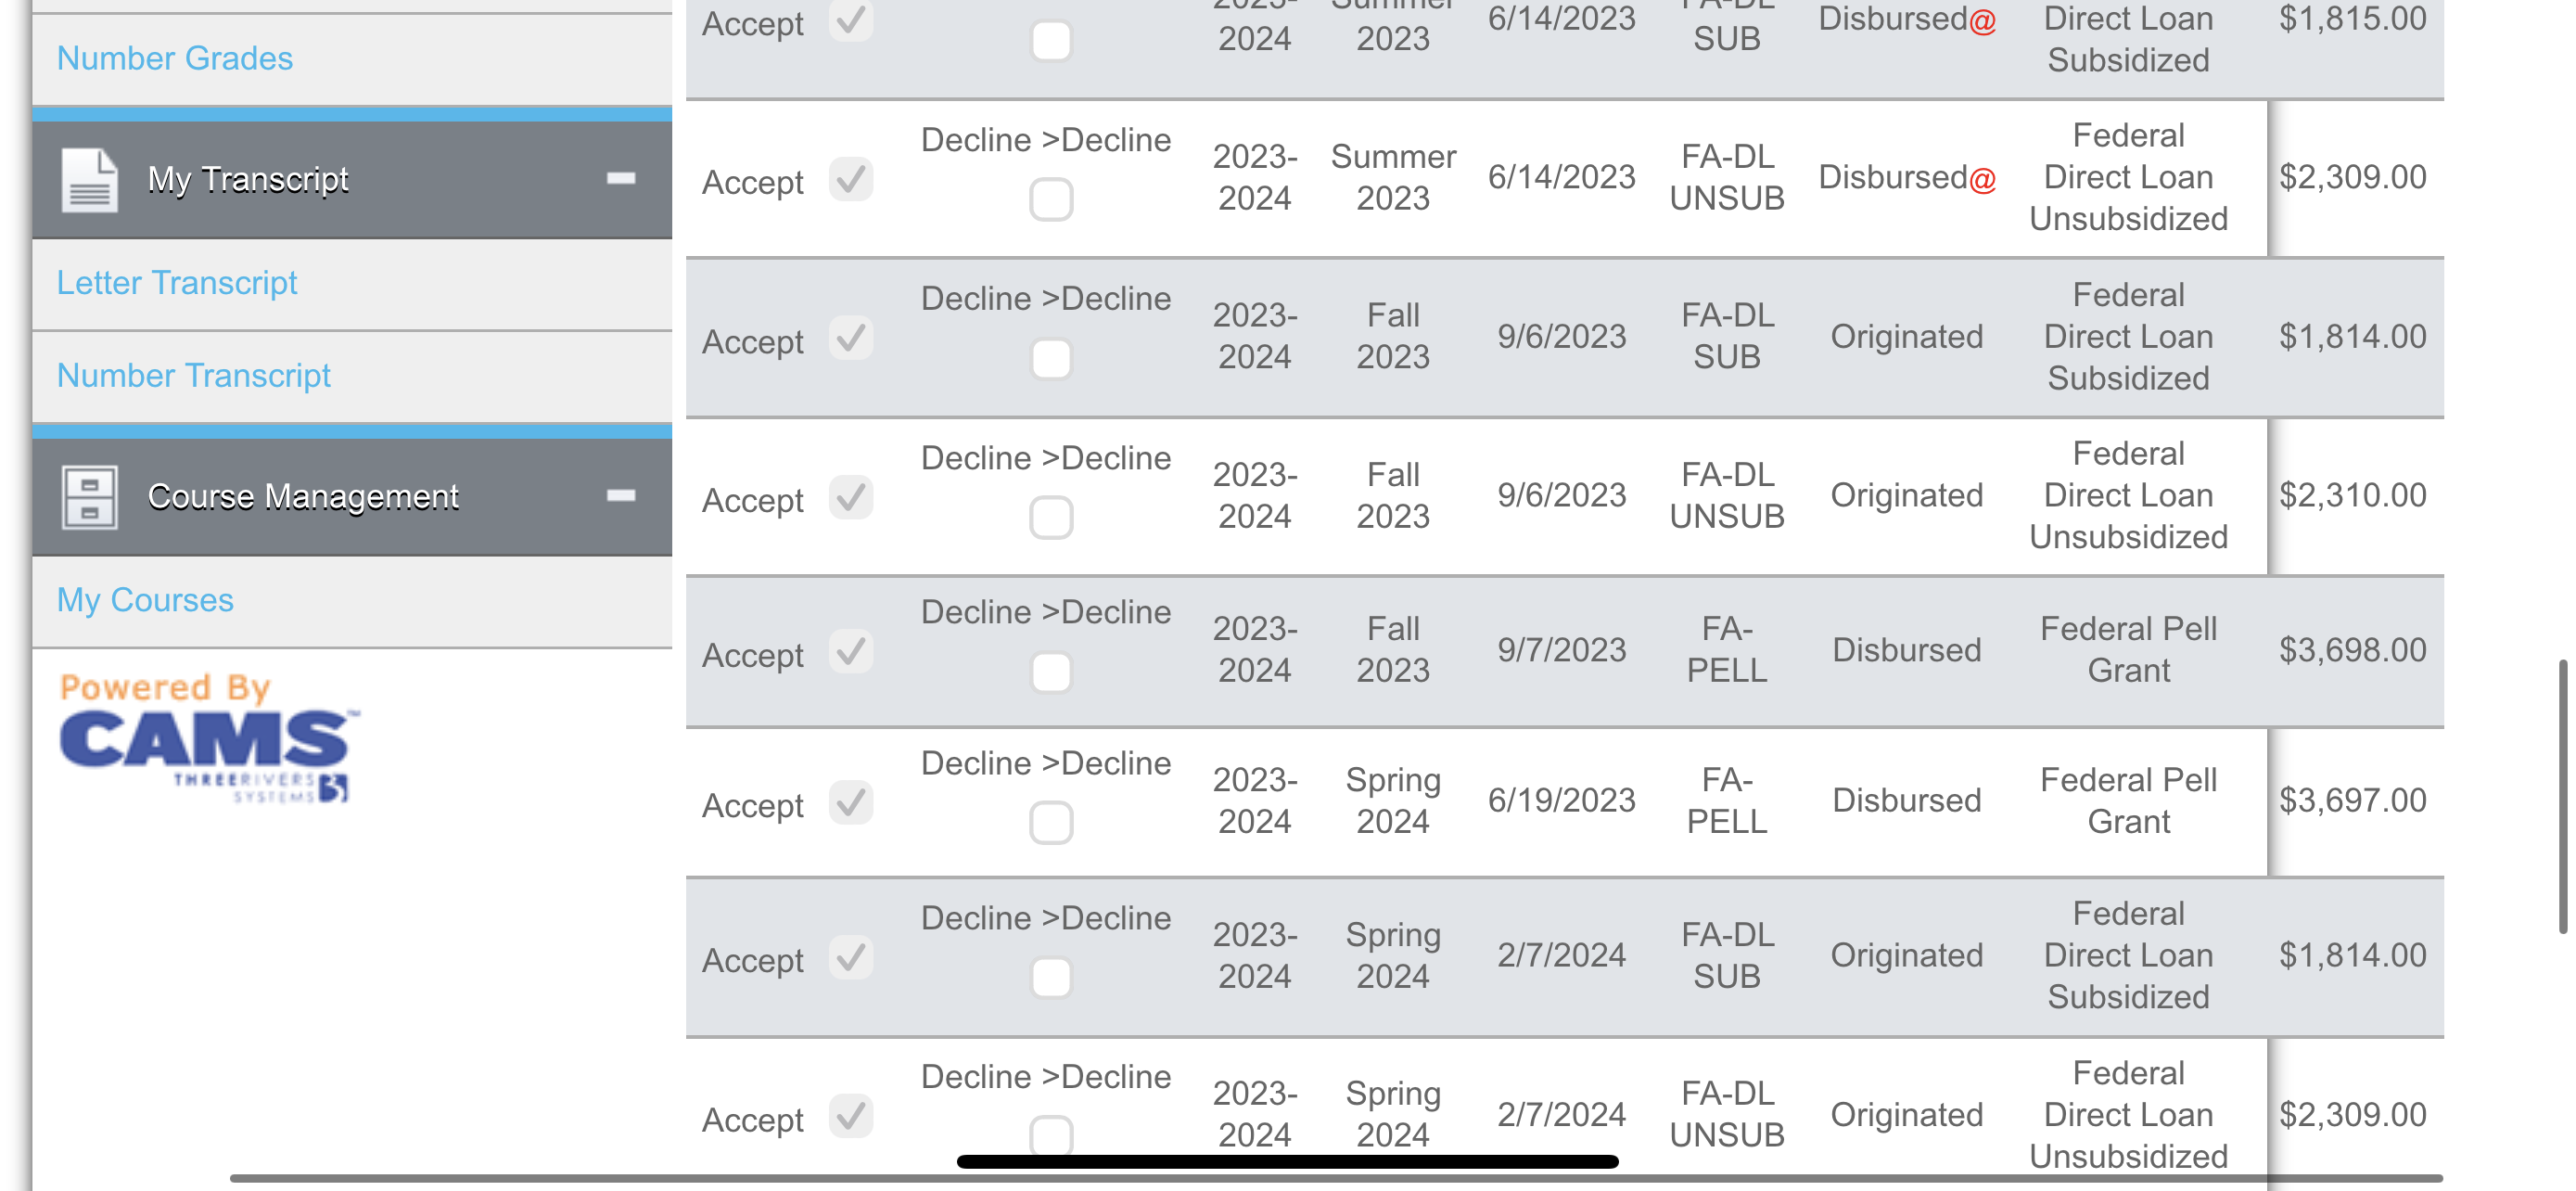Check the Decline box for the Fall 2023 FA-DL UNSUB loan
The width and height of the screenshot is (2576, 1191).
coord(1051,518)
